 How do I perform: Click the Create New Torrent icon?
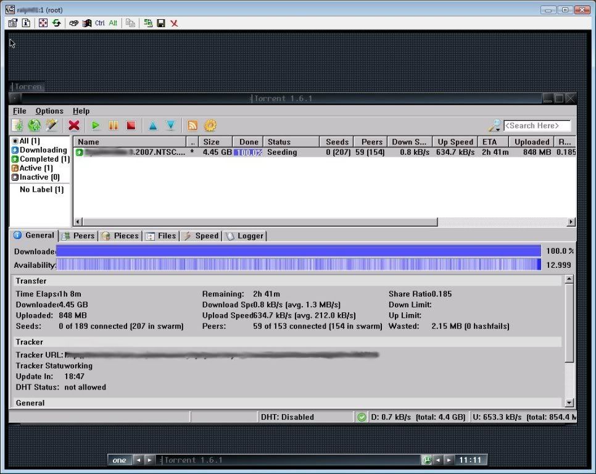click(x=52, y=125)
